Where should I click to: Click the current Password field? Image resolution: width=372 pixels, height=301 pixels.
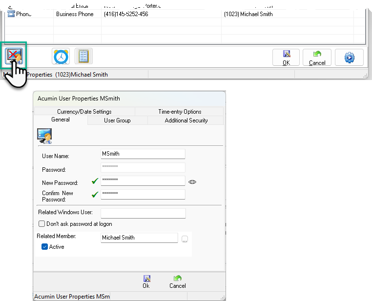click(x=143, y=167)
